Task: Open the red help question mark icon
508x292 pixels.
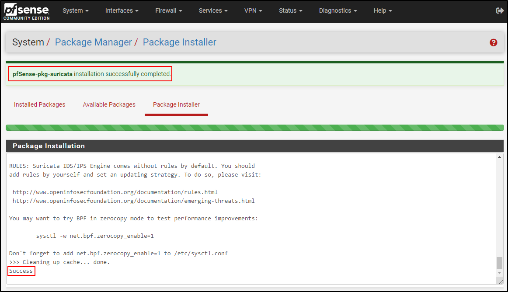Action: tap(493, 42)
